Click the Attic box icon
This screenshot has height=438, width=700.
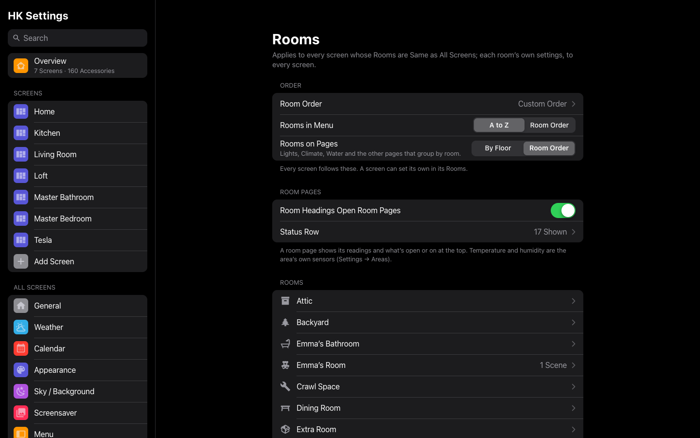[285, 301]
